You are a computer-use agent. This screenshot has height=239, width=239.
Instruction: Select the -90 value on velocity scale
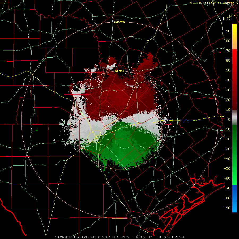[227, 208]
